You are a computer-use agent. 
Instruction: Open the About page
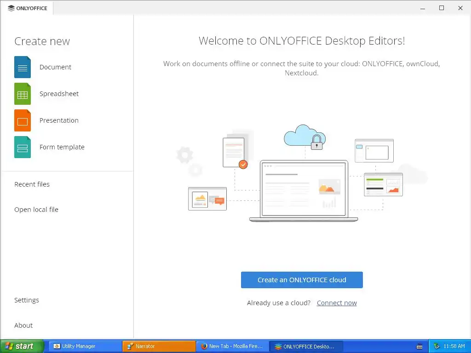point(23,325)
